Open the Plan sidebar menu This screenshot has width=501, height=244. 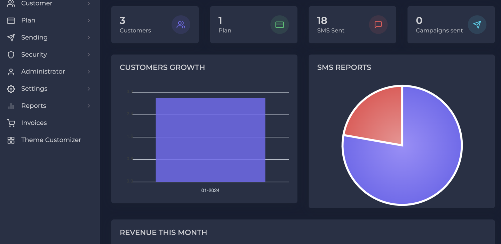49,20
